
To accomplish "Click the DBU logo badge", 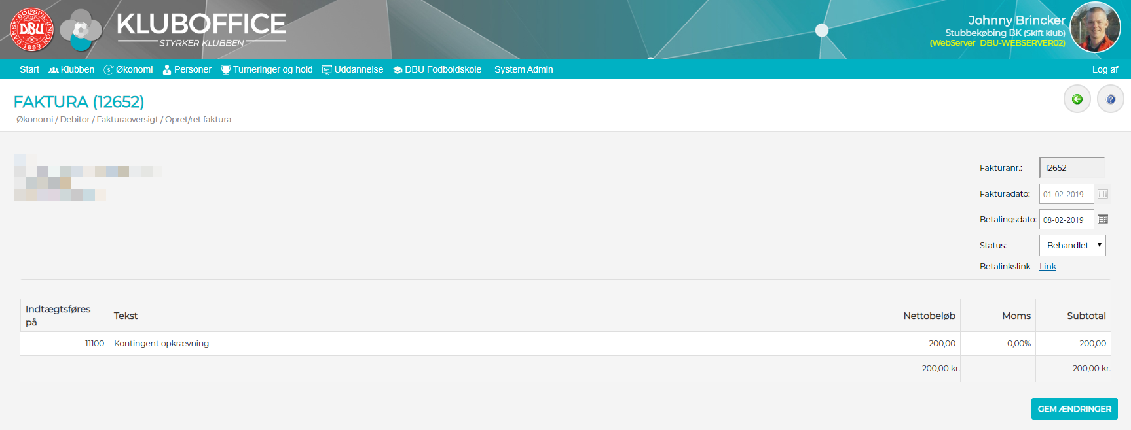I will [31, 29].
